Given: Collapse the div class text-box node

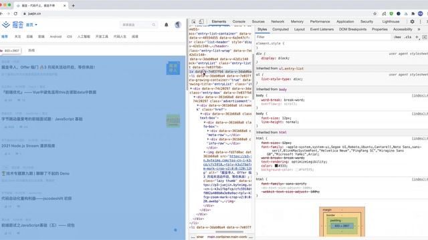Looking at the screenshot, I should tap(201, 114).
